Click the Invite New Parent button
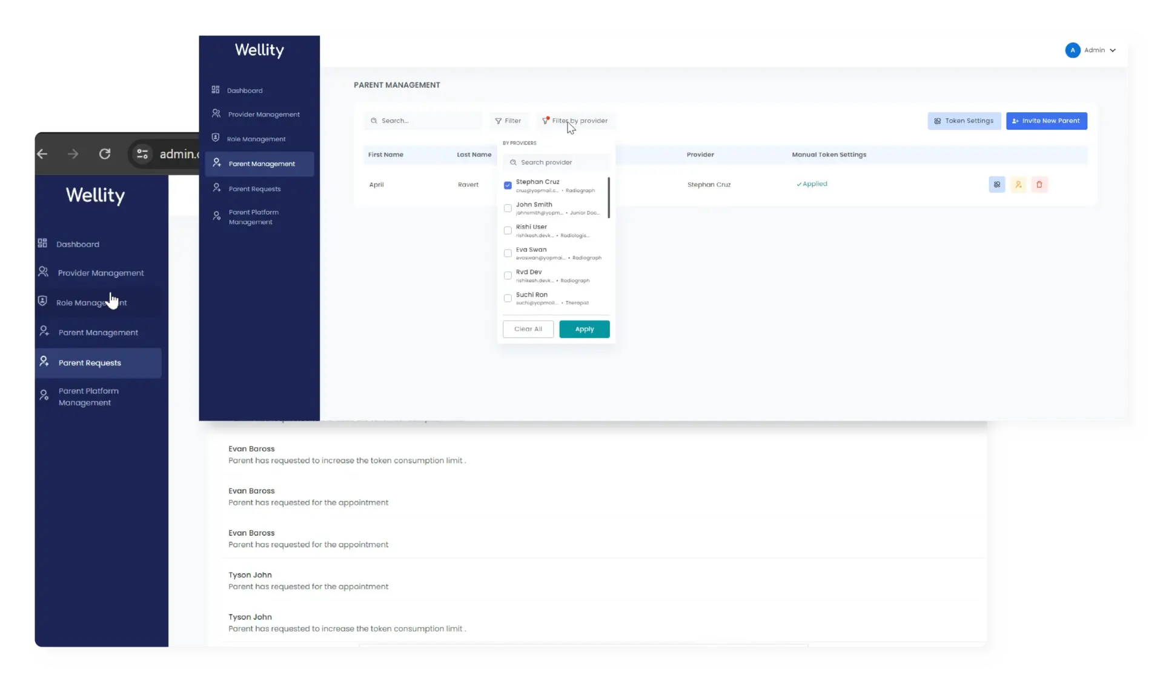Screen dimensions: 1163x689 1046,121
